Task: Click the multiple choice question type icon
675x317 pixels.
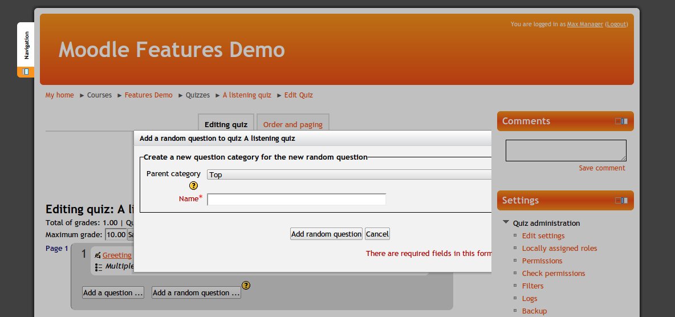Action: point(99,267)
